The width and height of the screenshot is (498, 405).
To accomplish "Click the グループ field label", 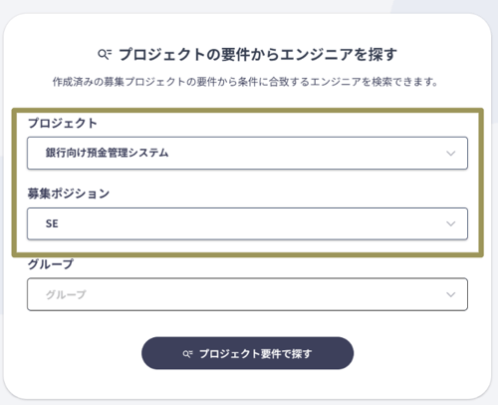I will [x=51, y=264].
